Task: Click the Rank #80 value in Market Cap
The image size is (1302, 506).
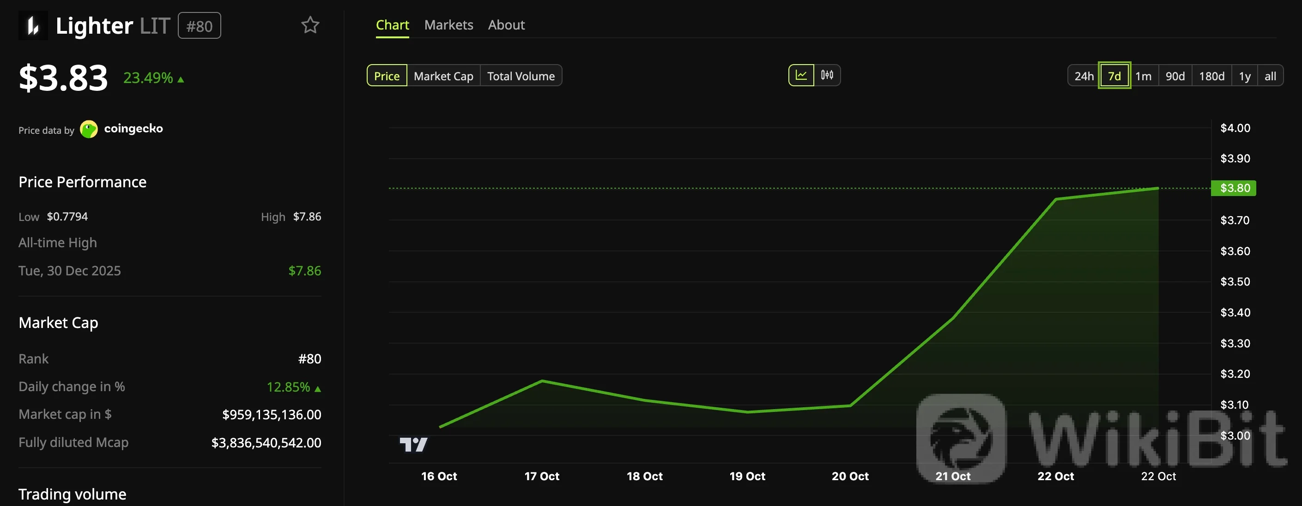Action: pyautogui.click(x=309, y=358)
